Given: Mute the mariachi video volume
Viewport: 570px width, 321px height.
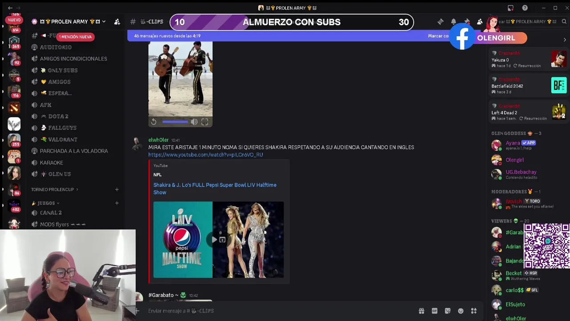Looking at the screenshot, I should pyautogui.click(x=194, y=122).
